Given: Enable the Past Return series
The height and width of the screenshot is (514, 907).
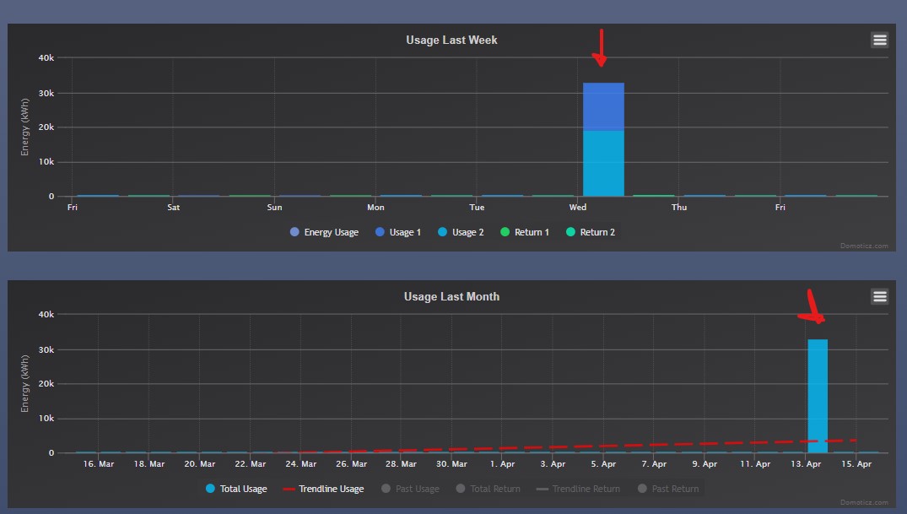Looking at the screenshot, I should 668,489.
